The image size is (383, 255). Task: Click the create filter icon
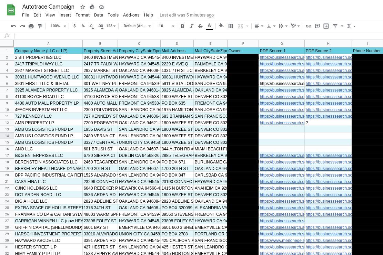click(335, 26)
